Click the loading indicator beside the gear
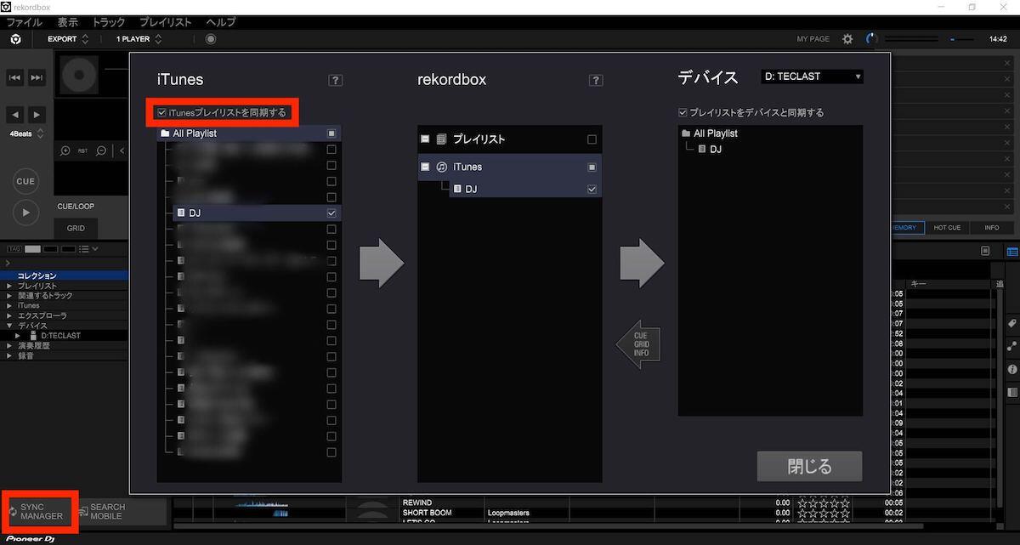Screen dimensions: 1020x545 tap(870, 39)
